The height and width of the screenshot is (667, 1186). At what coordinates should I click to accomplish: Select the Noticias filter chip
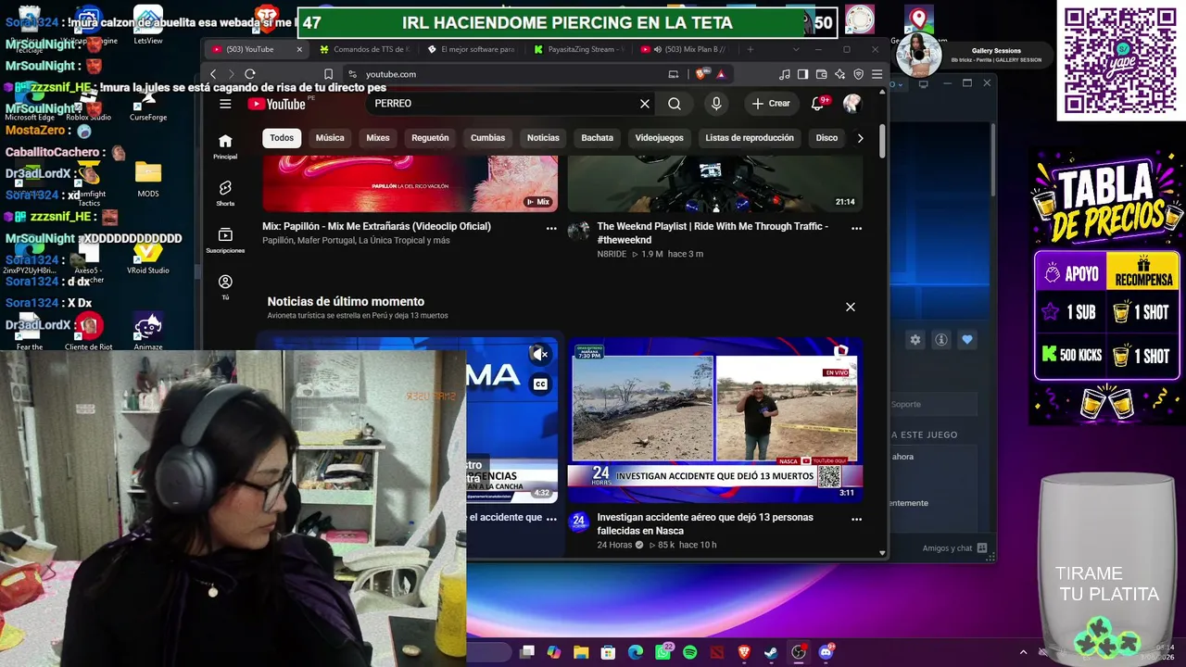(543, 138)
